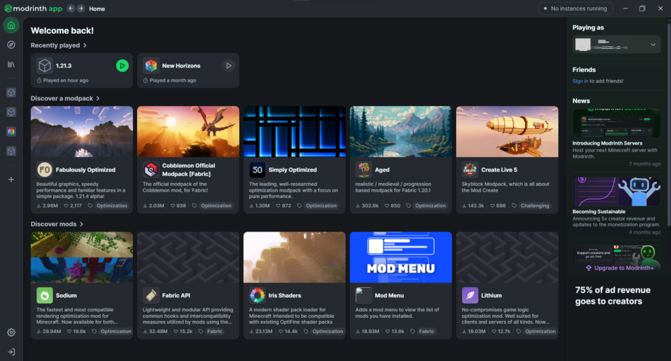Expand the Discover mods section
This screenshot has height=361, width=671.
pyautogui.click(x=81, y=224)
